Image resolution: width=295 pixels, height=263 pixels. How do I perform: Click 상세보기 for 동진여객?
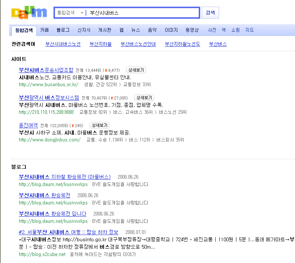100,125
